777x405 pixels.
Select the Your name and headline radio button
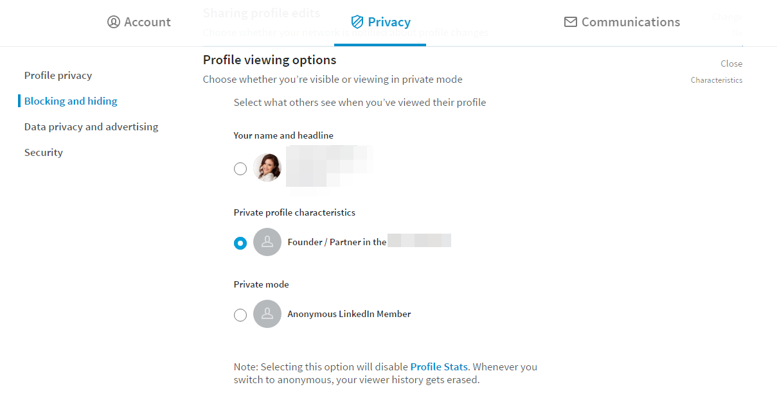[240, 169]
